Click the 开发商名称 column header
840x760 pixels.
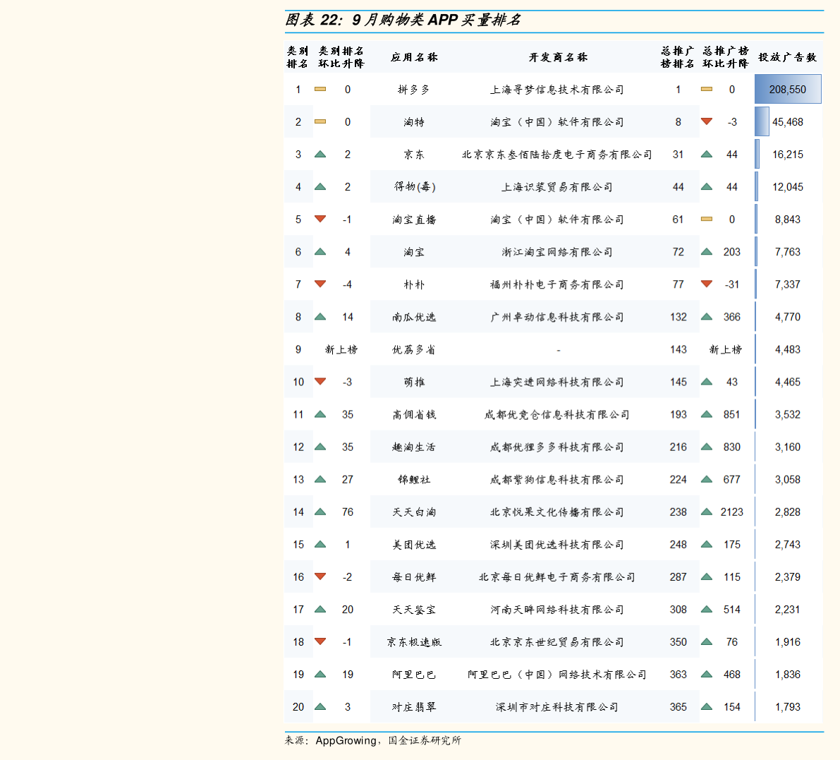click(558, 57)
